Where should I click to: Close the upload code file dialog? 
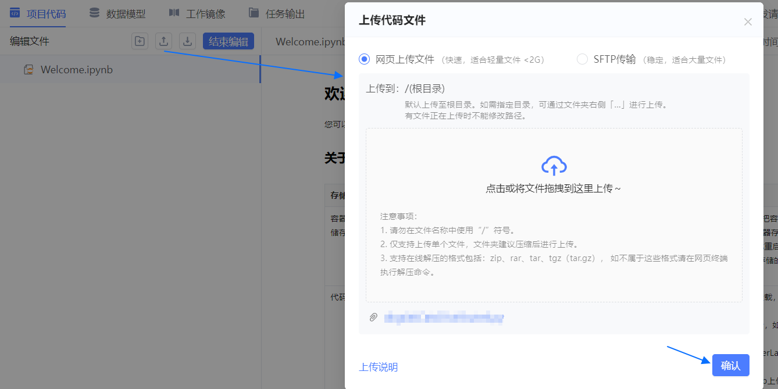pos(748,22)
